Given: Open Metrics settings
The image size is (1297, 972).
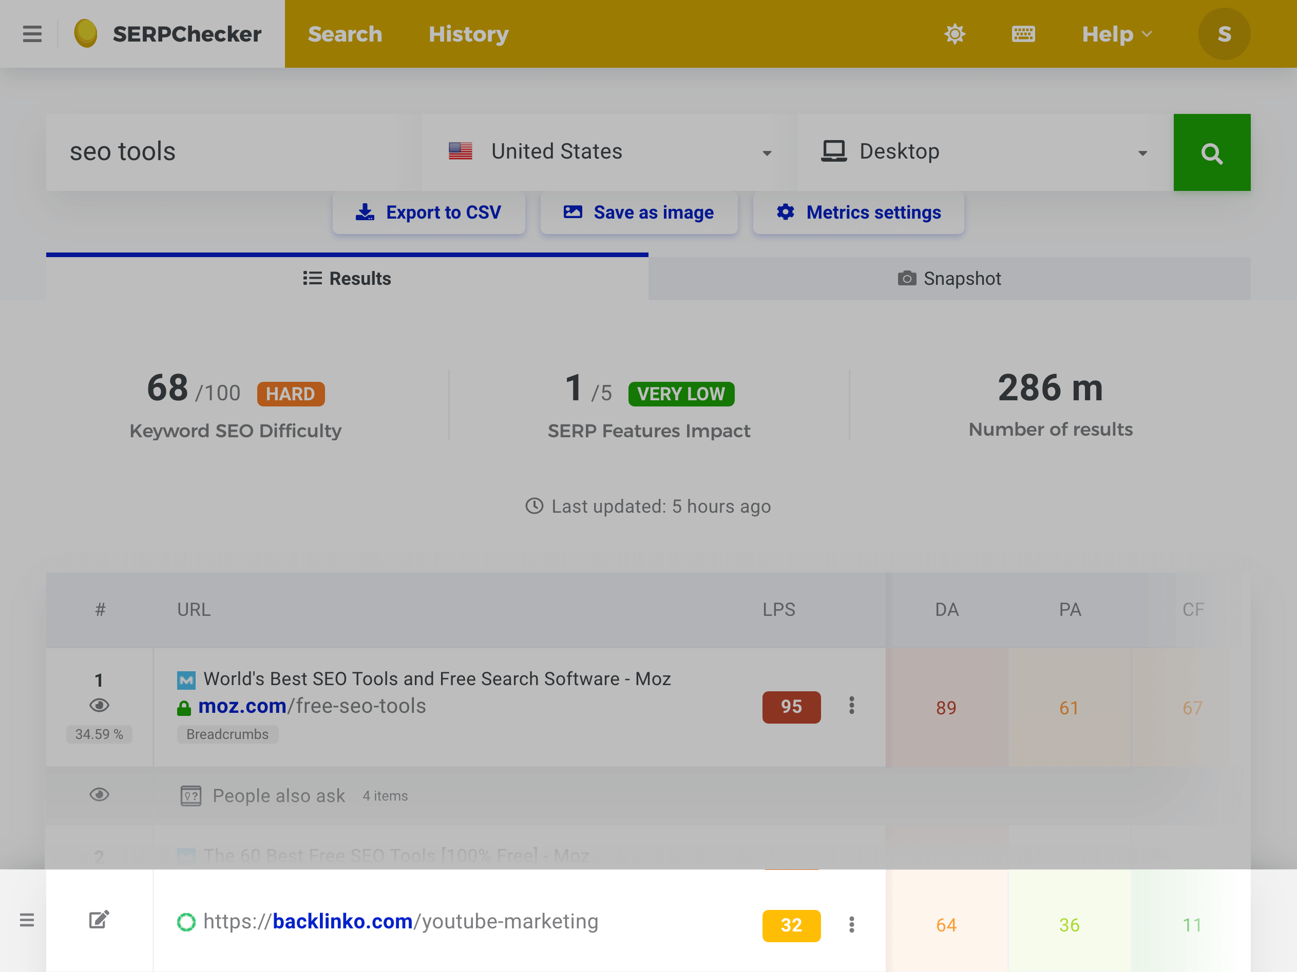Looking at the screenshot, I should point(859,212).
